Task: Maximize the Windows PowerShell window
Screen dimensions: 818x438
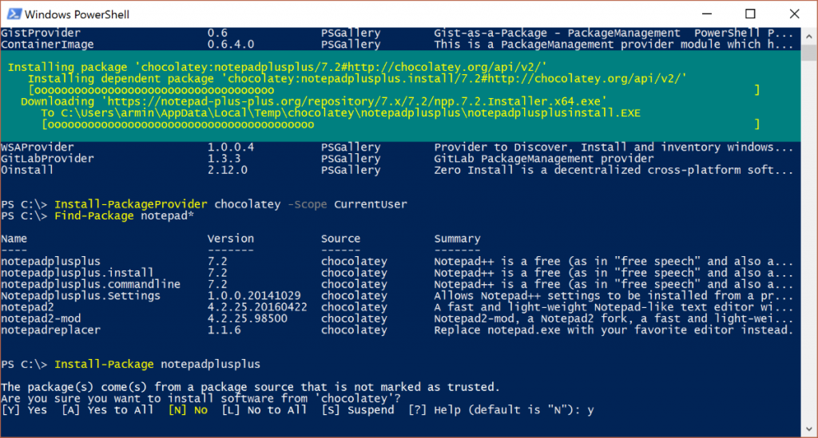Action: click(x=750, y=14)
